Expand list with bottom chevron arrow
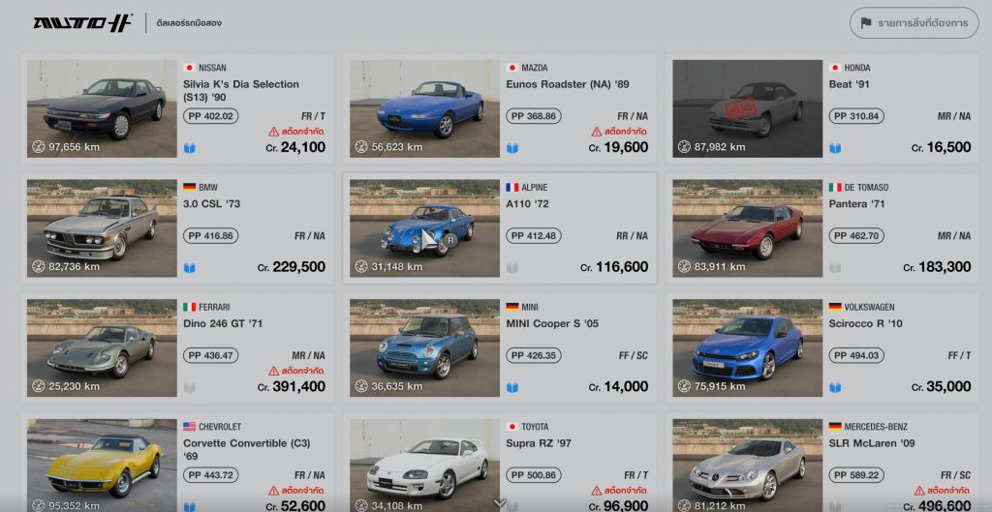This screenshot has height=512, width=992. (x=500, y=504)
